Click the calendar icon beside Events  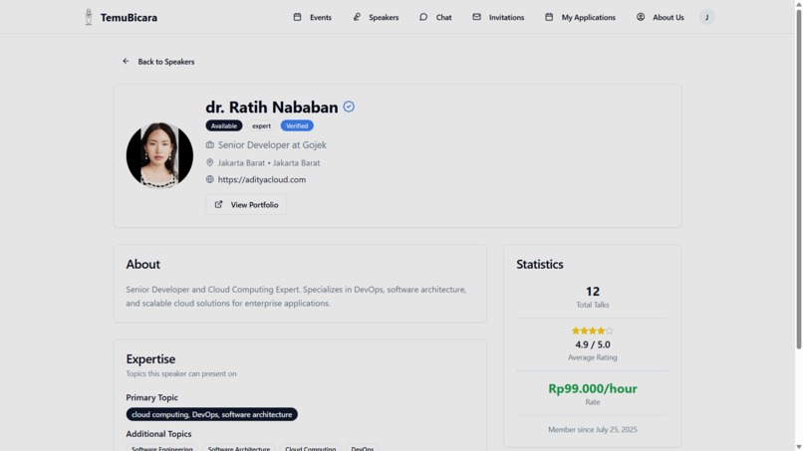(x=297, y=17)
